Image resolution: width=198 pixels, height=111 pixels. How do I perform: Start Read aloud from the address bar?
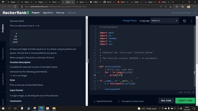click(x=161, y=6)
